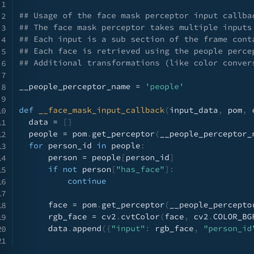
Task: Click the continue keyword
Action: [87, 181]
